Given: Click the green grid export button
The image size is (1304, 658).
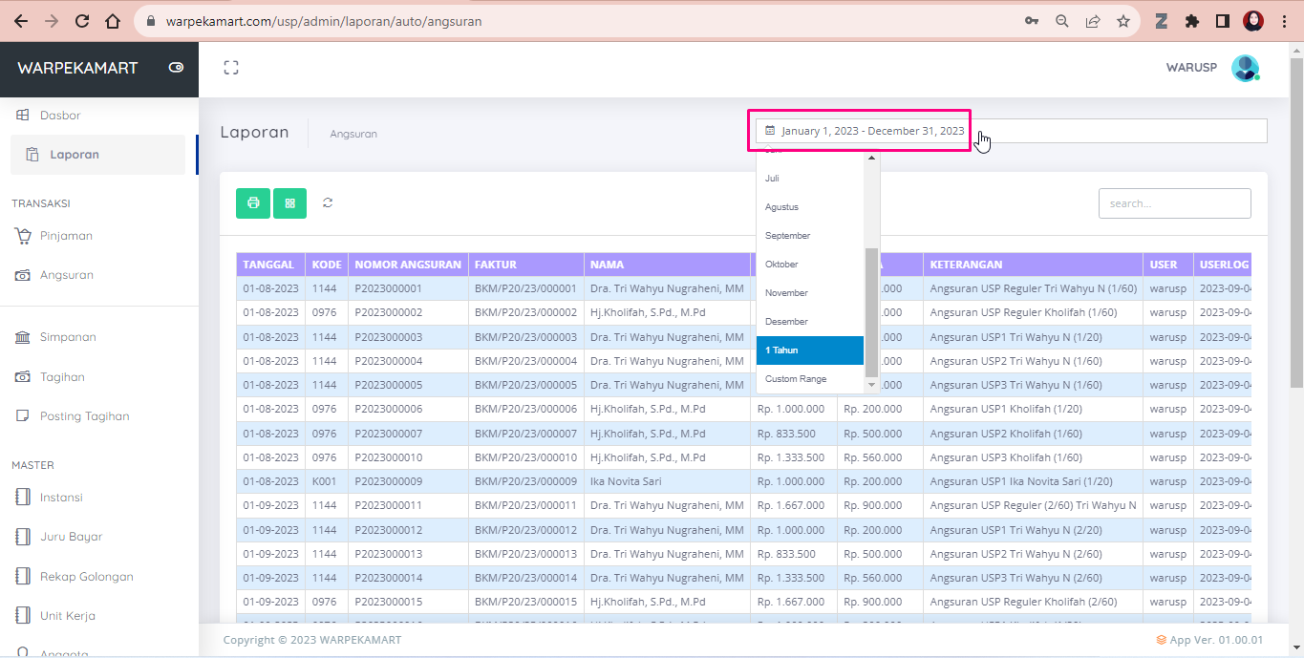Looking at the screenshot, I should tap(289, 202).
